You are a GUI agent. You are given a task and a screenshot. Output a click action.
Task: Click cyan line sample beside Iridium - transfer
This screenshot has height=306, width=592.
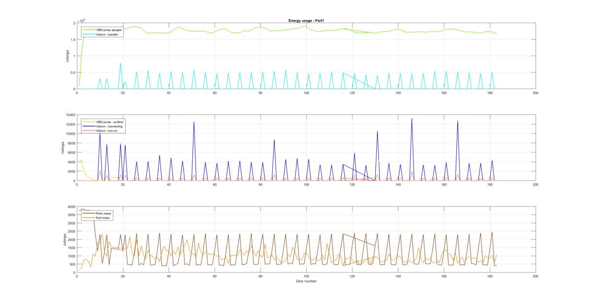coord(89,34)
